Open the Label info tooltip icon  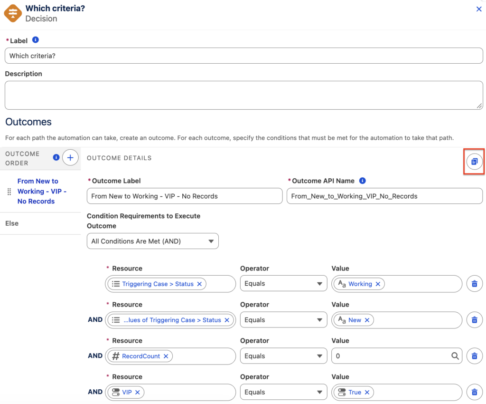click(35, 40)
